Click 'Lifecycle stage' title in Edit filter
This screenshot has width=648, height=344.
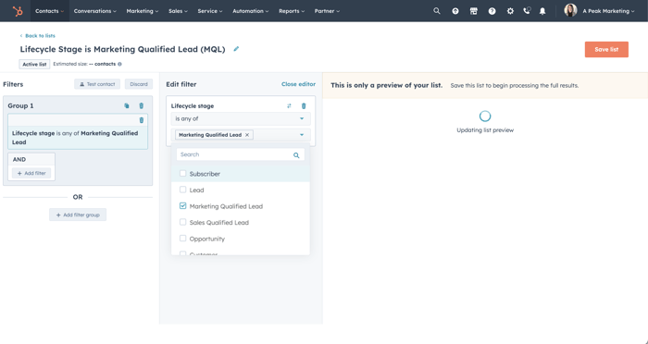193,106
